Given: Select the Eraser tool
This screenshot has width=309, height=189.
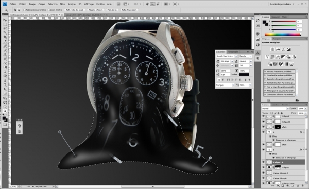Looking at the screenshot, I should (x=5, y=63).
